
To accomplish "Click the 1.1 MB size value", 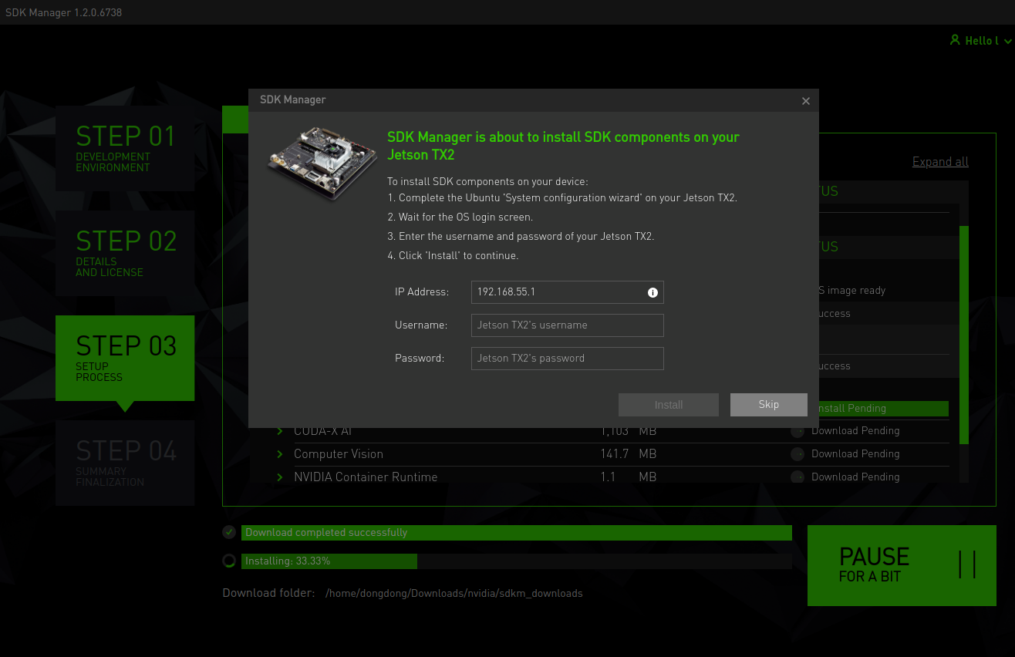I will click(x=629, y=477).
